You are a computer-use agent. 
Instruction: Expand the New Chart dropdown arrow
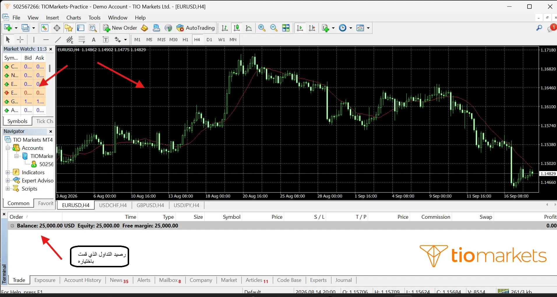tap(16, 28)
